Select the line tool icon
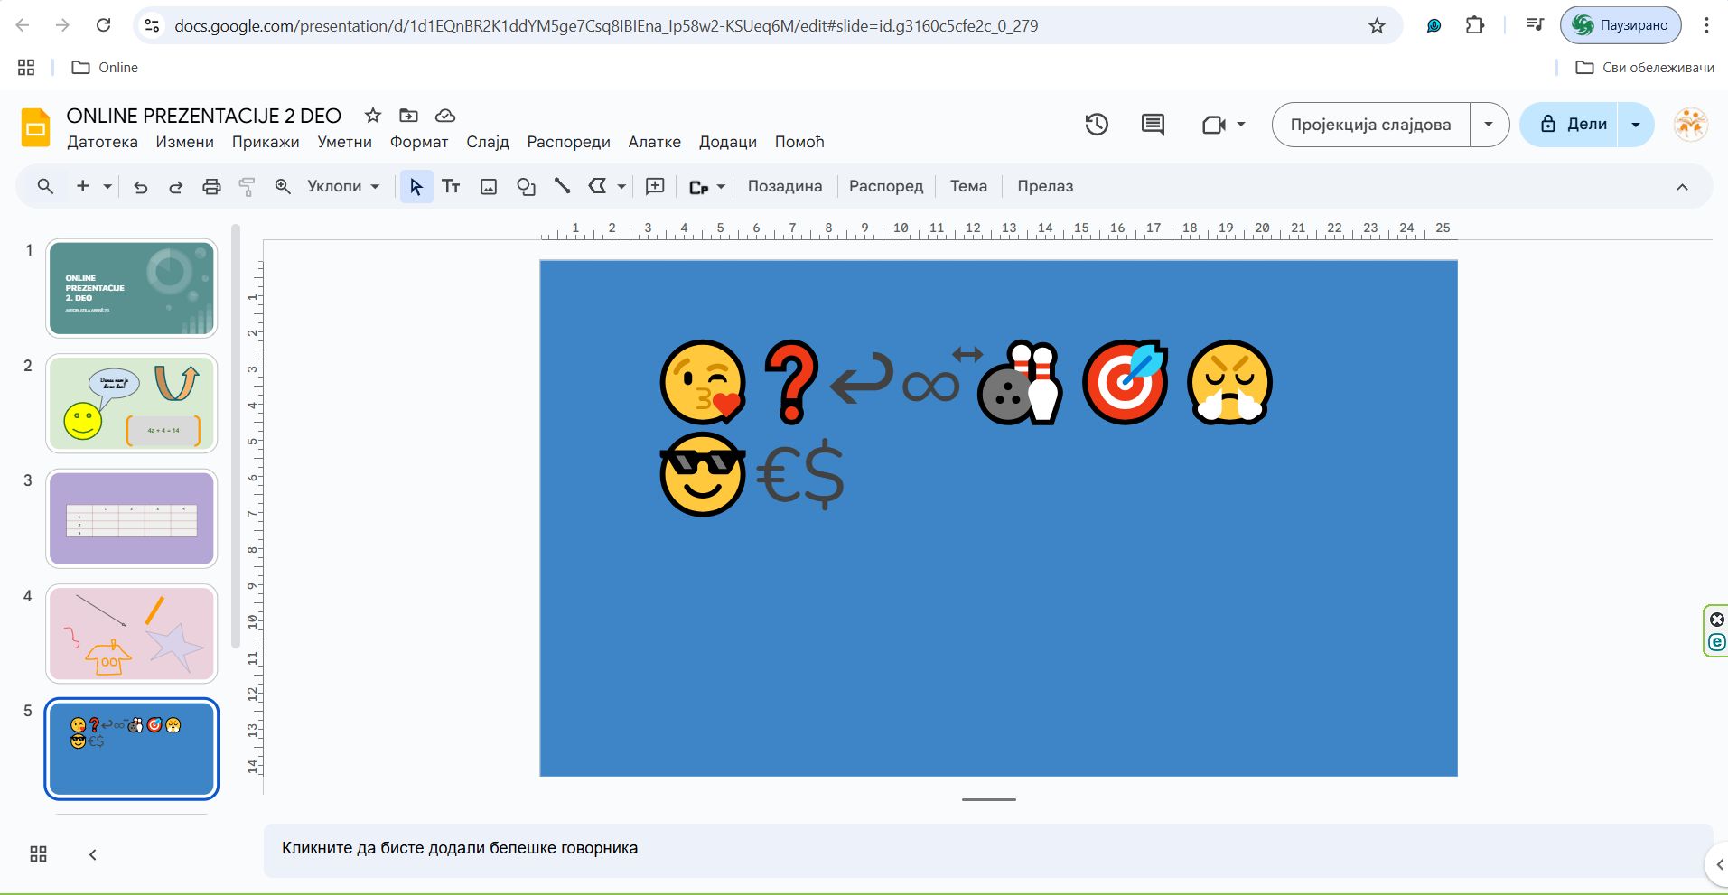This screenshot has height=895, width=1728. 562,187
